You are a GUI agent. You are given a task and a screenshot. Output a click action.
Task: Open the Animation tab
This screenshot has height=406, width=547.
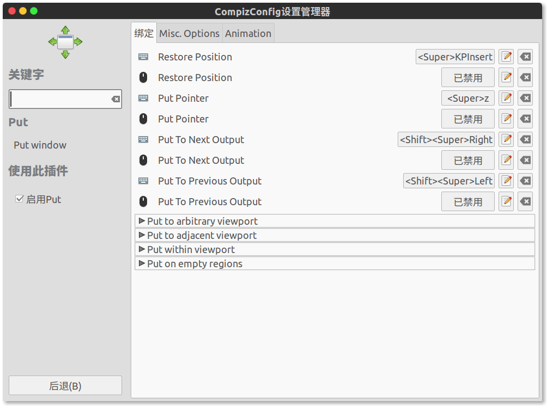click(248, 34)
